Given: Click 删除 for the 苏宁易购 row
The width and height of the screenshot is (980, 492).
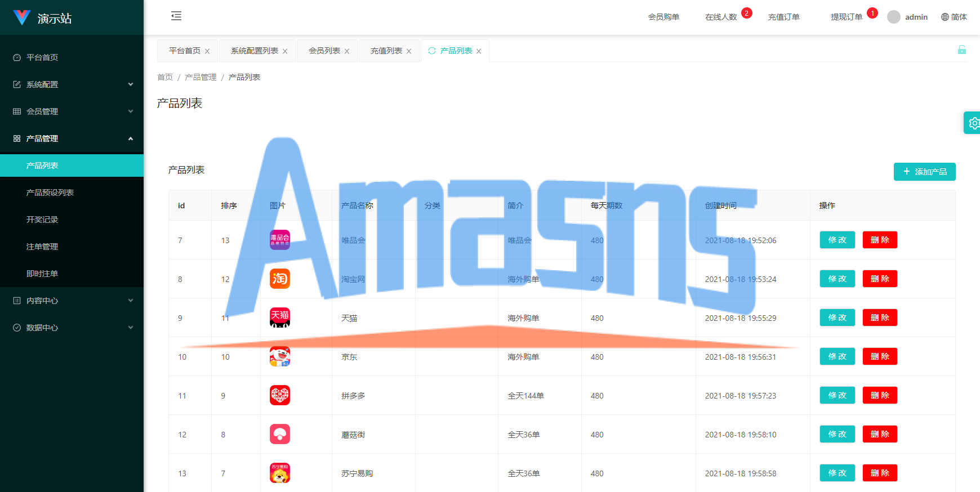Looking at the screenshot, I should click(x=880, y=473).
